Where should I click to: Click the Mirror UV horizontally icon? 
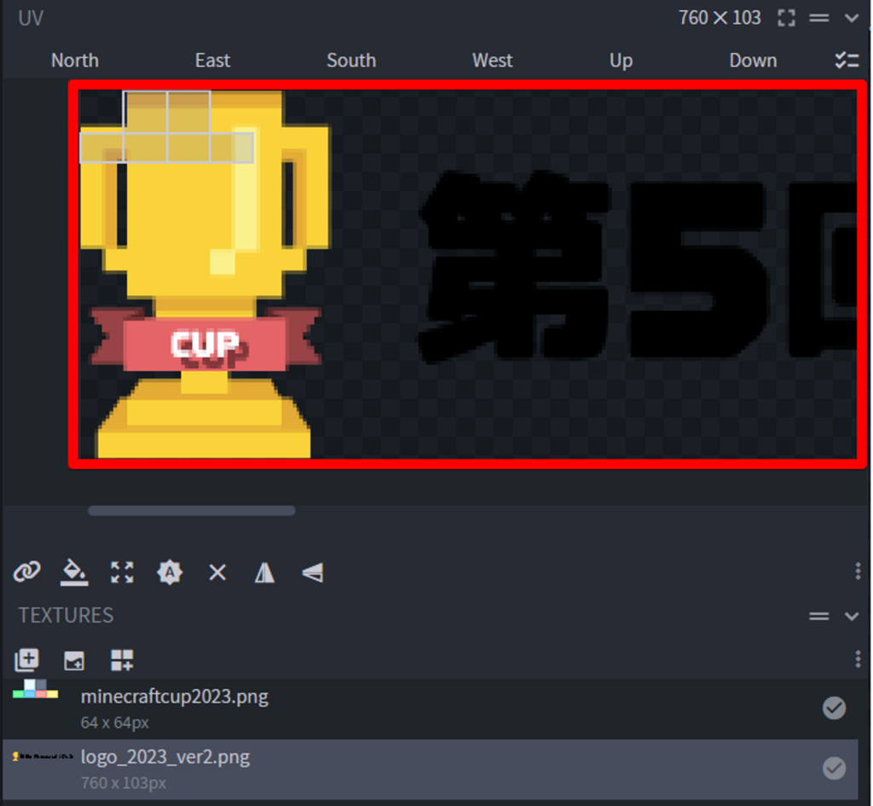[265, 572]
